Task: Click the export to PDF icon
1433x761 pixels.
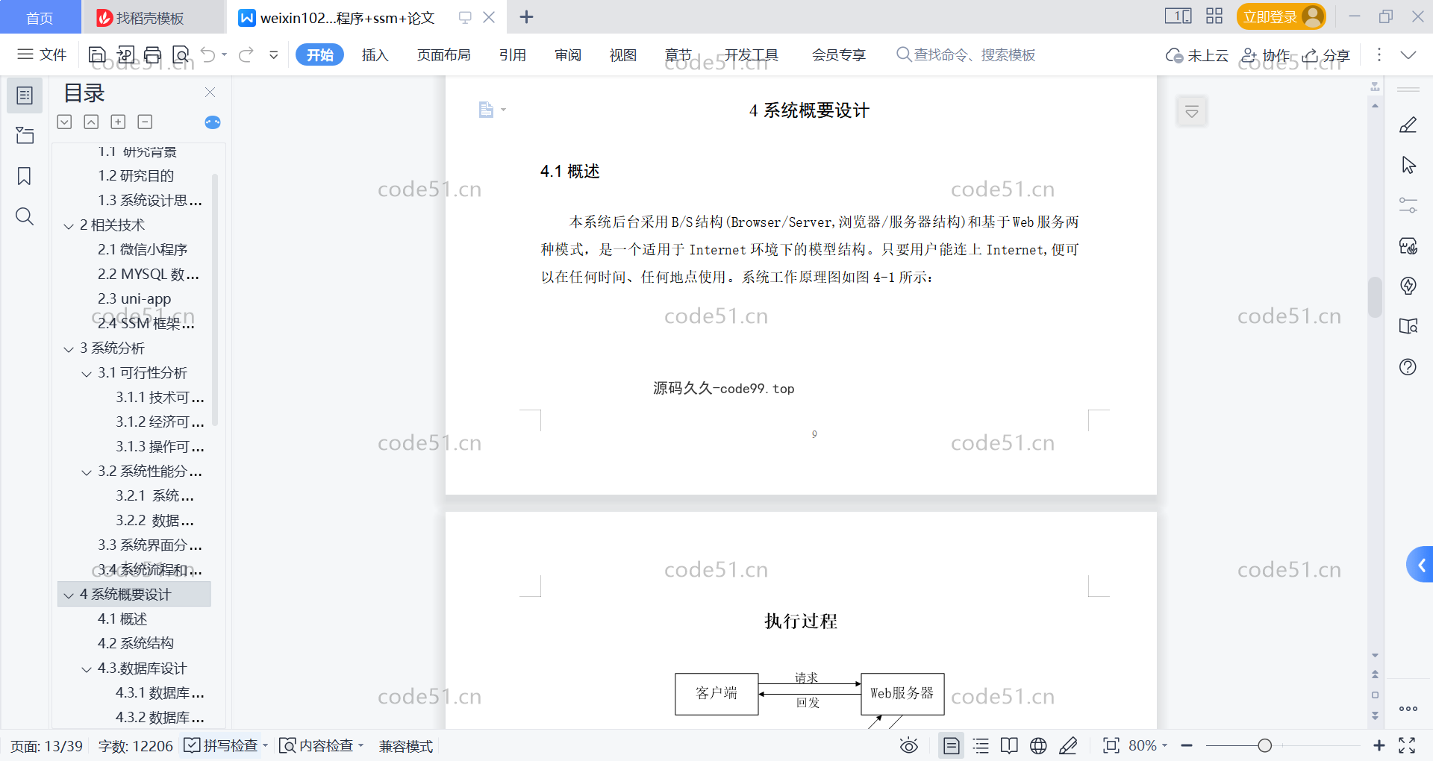Action: [x=125, y=54]
